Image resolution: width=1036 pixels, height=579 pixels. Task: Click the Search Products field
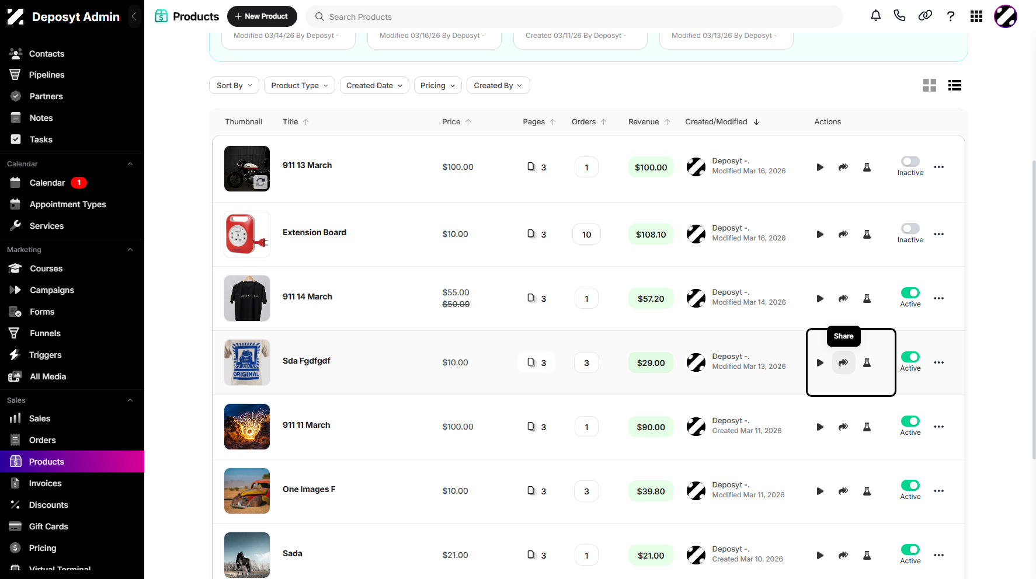pos(574,17)
